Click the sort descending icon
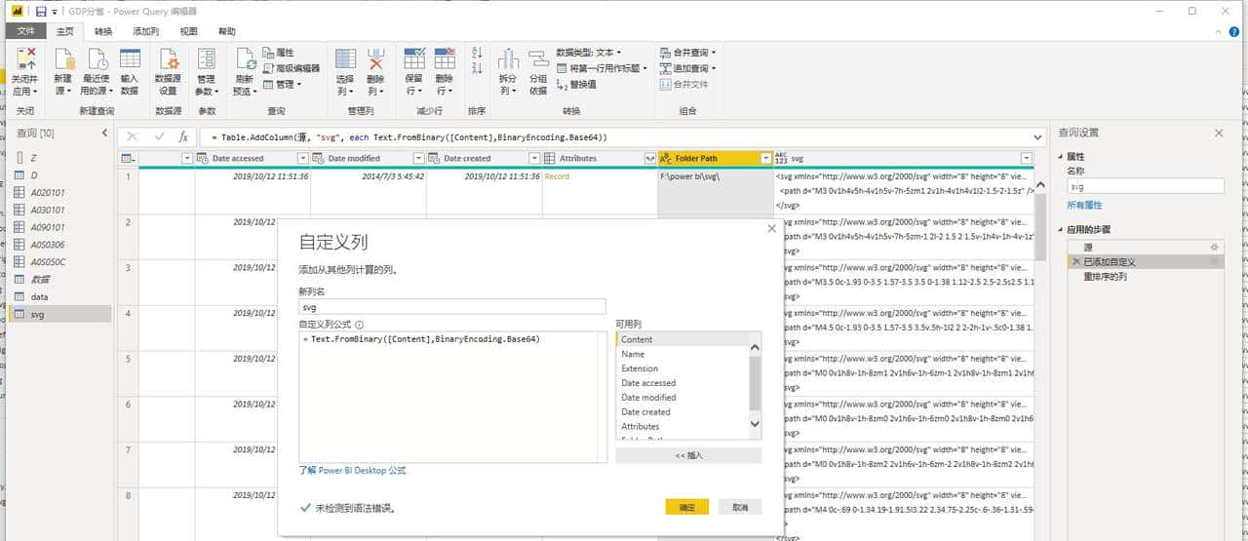The height and width of the screenshot is (541, 1248). 477,68
